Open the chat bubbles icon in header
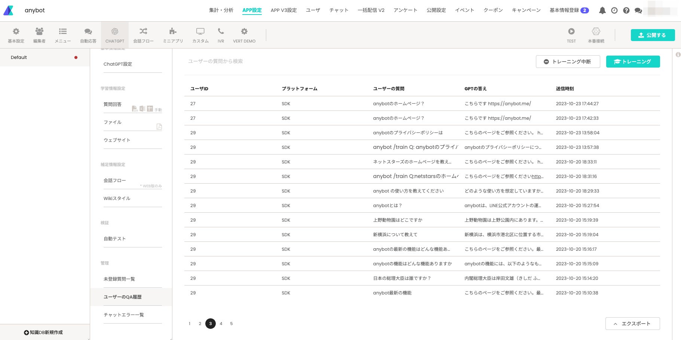 pos(638,10)
